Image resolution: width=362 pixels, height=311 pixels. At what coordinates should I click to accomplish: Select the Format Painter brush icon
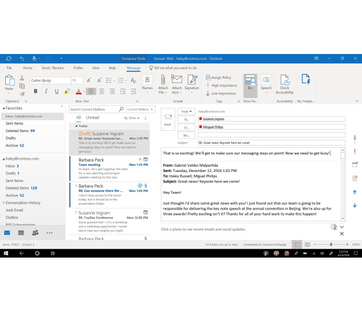click(22, 94)
